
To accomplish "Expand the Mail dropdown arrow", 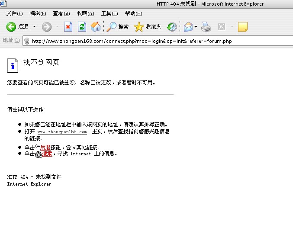I will coord(196,27).
